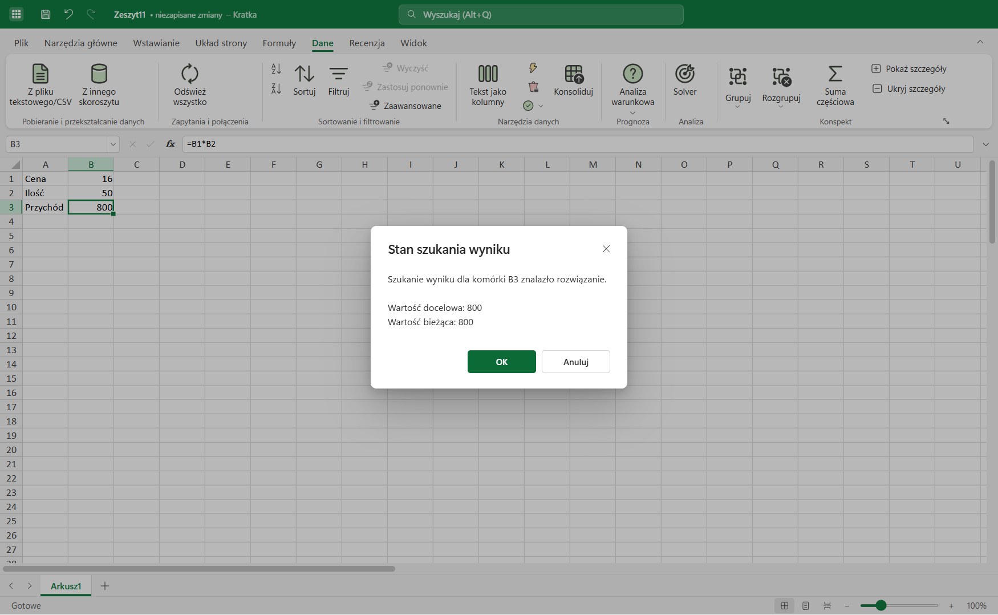The height and width of the screenshot is (615, 998).
Task: Sort descending Z to A
Action: [x=276, y=88]
